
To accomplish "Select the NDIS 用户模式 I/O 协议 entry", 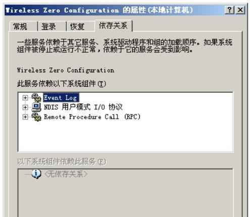I will click(83, 107).
